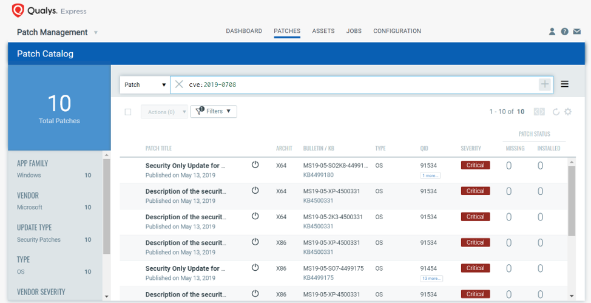The height and width of the screenshot is (303, 591).
Task: Open the Patch search type dropdown
Action: point(145,84)
